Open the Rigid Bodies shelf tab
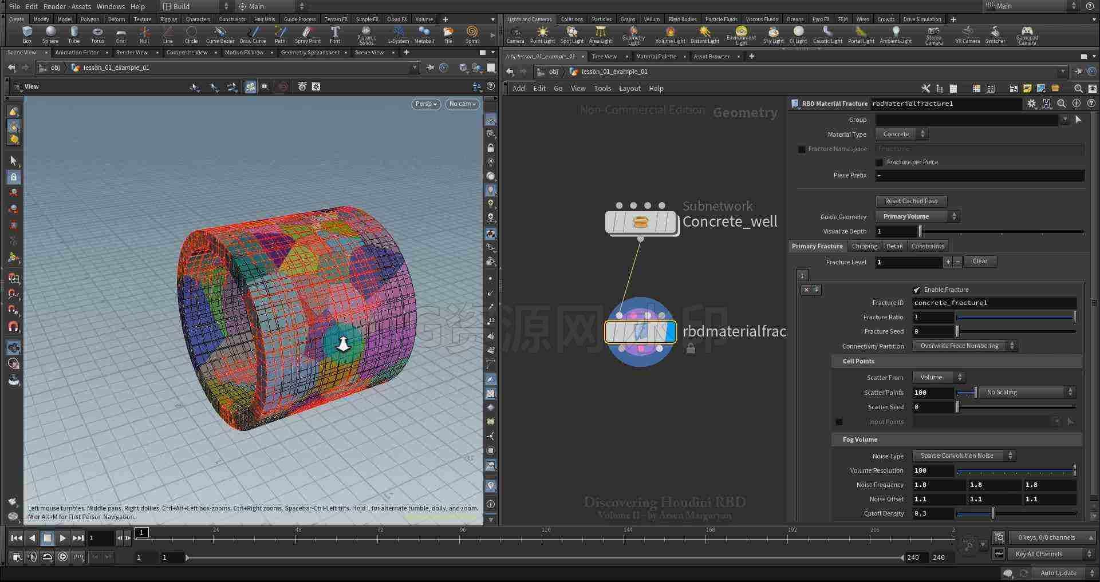The image size is (1100, 582). coord(683,19)
